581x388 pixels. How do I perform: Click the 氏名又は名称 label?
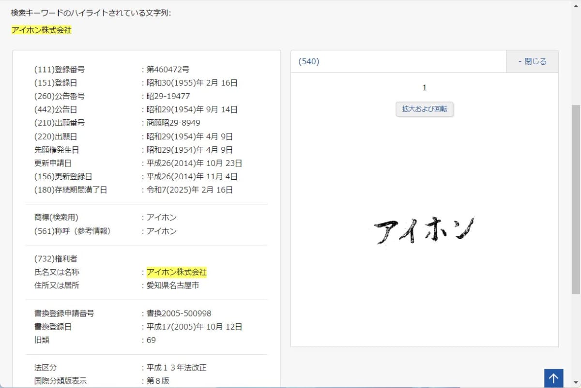57,272
